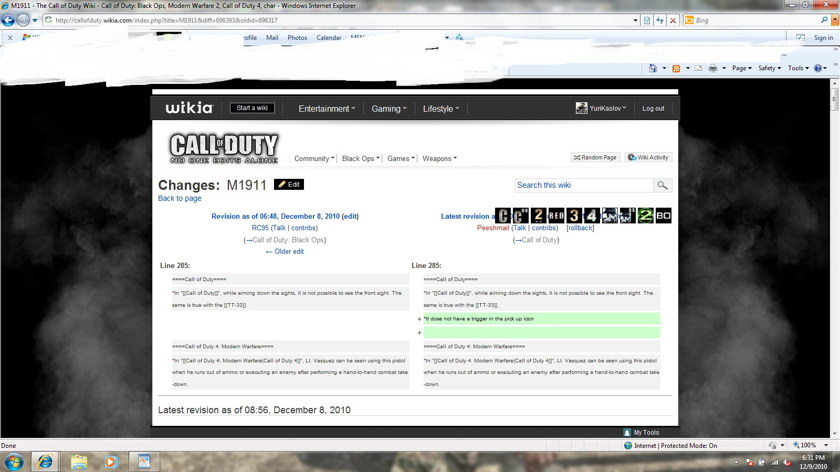The image size is (840, 472).
Task: Open the Tools menu in command bar
Action: pos(799,68)
